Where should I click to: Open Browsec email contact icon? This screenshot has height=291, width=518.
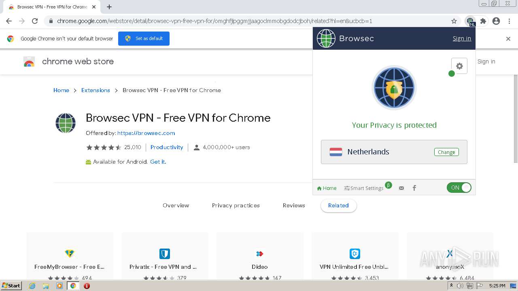click(401, 188)
